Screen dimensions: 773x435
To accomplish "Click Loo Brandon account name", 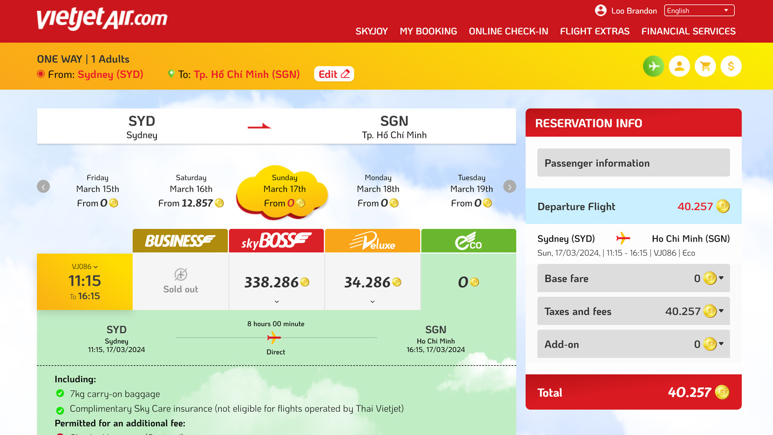I will pos(634,11).
